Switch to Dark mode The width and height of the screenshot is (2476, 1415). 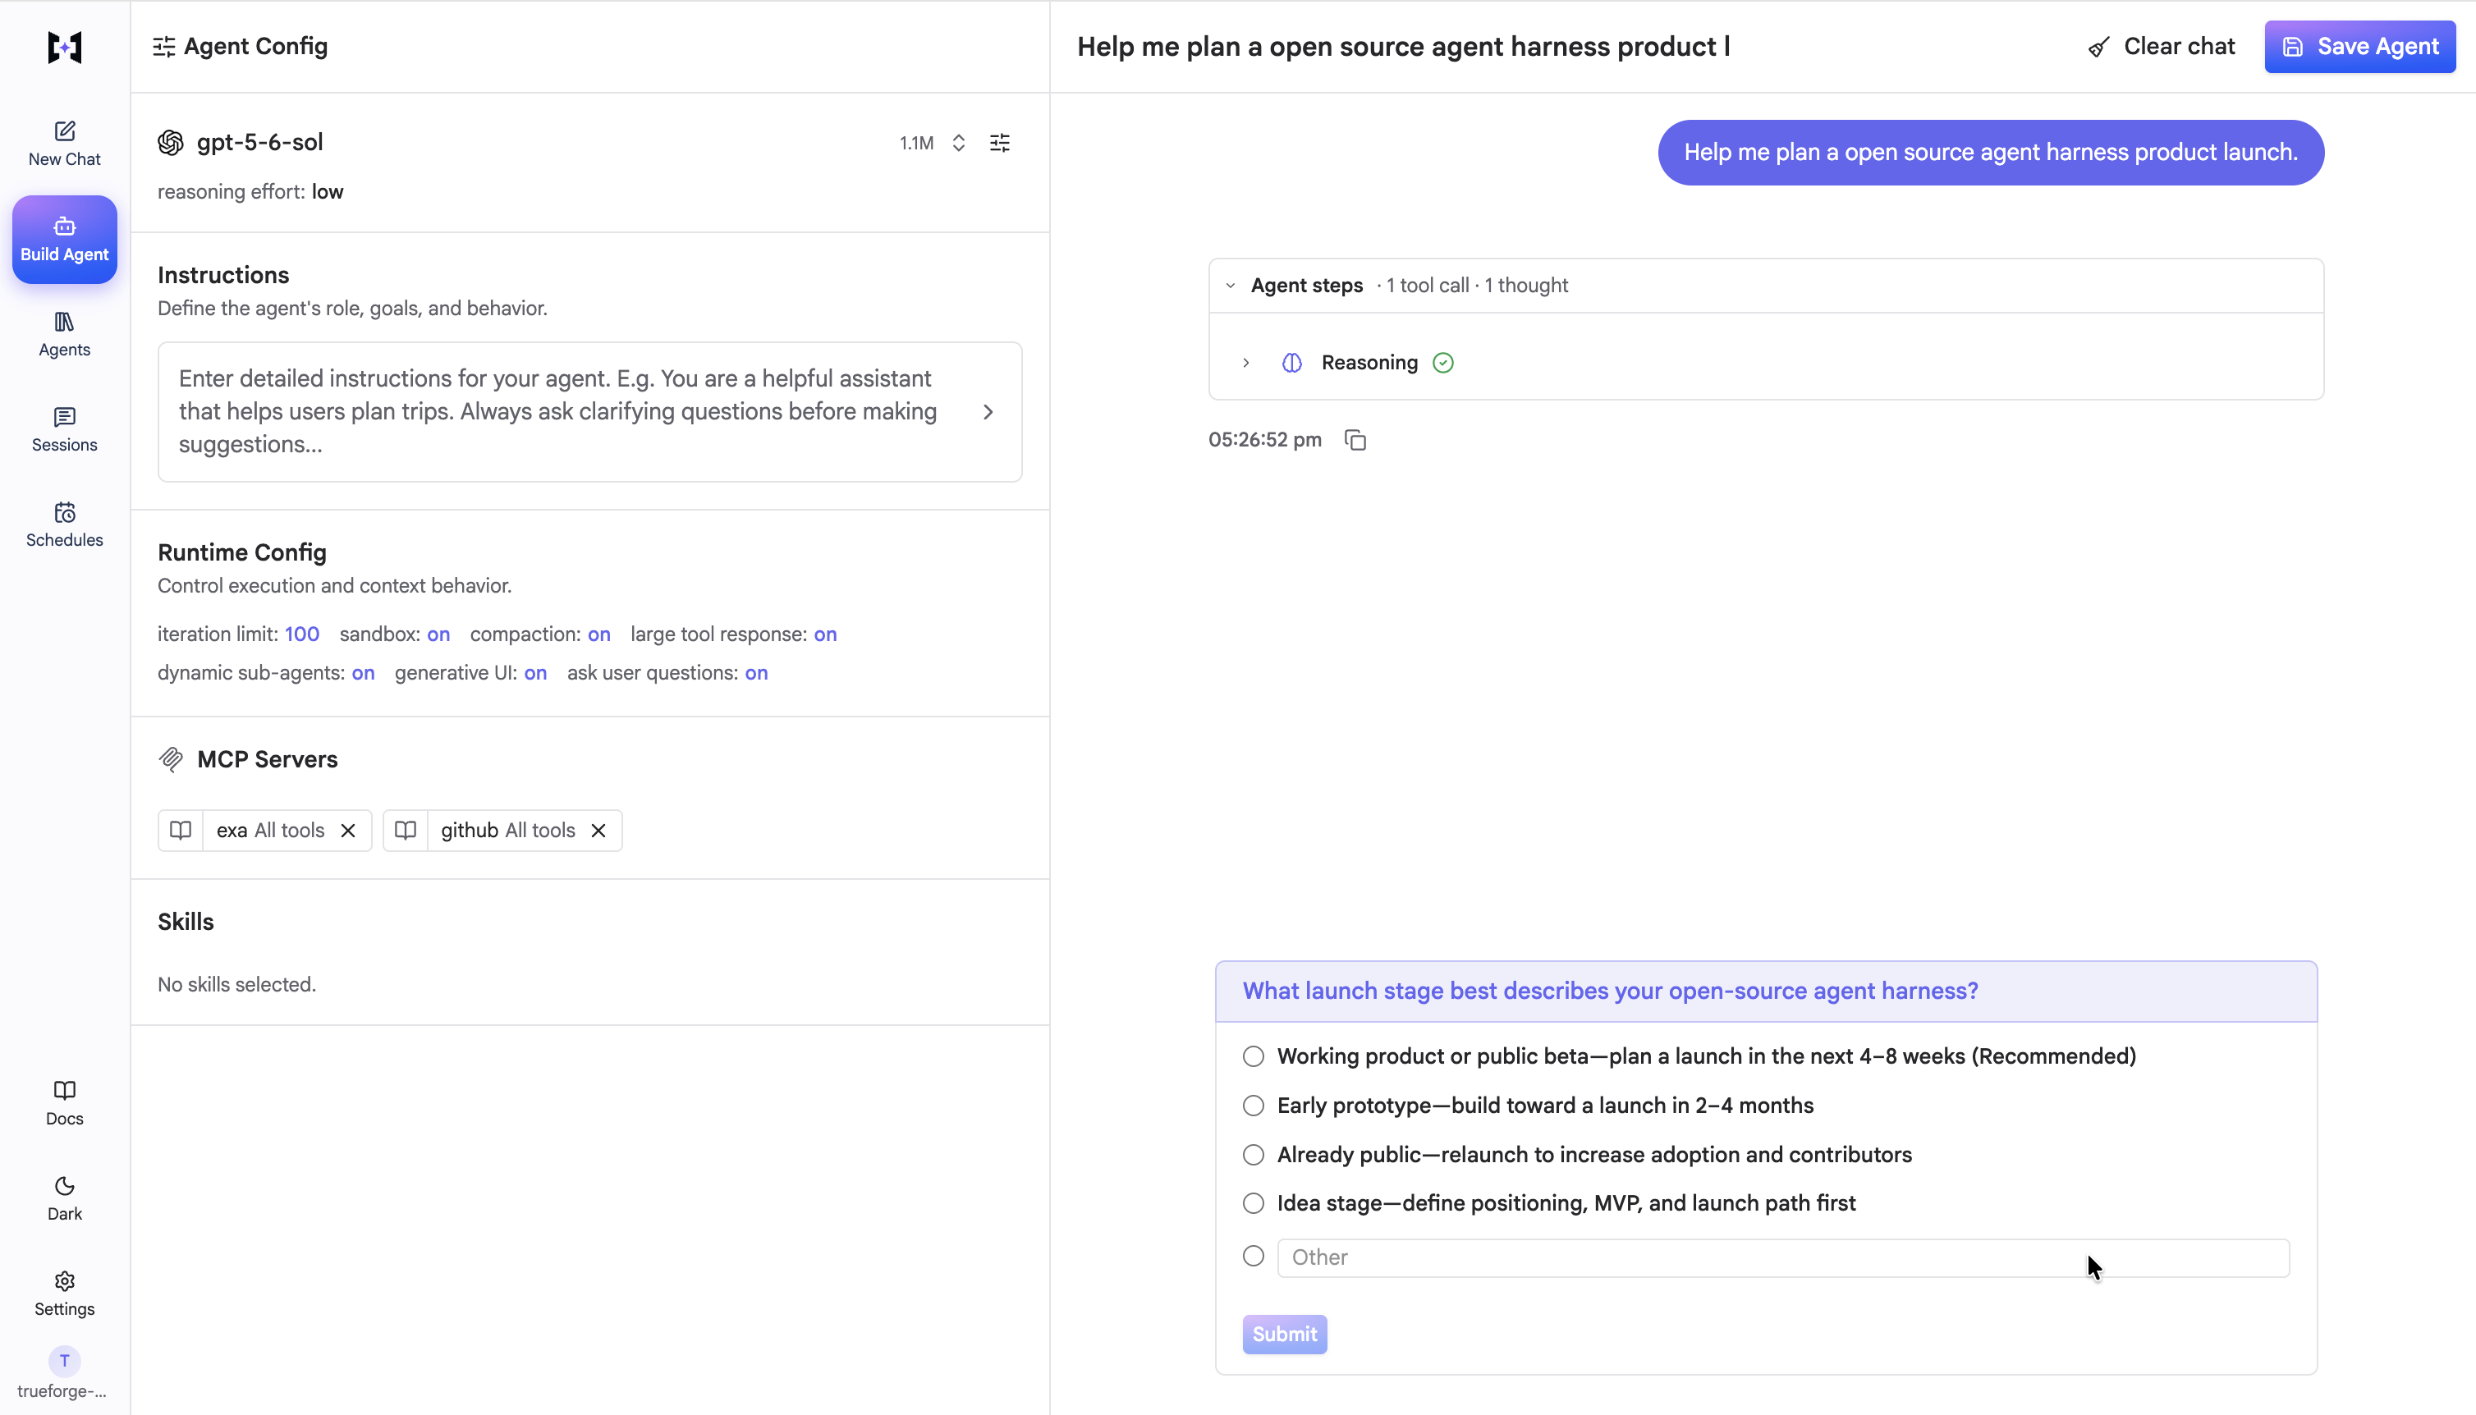[64, 1198]
